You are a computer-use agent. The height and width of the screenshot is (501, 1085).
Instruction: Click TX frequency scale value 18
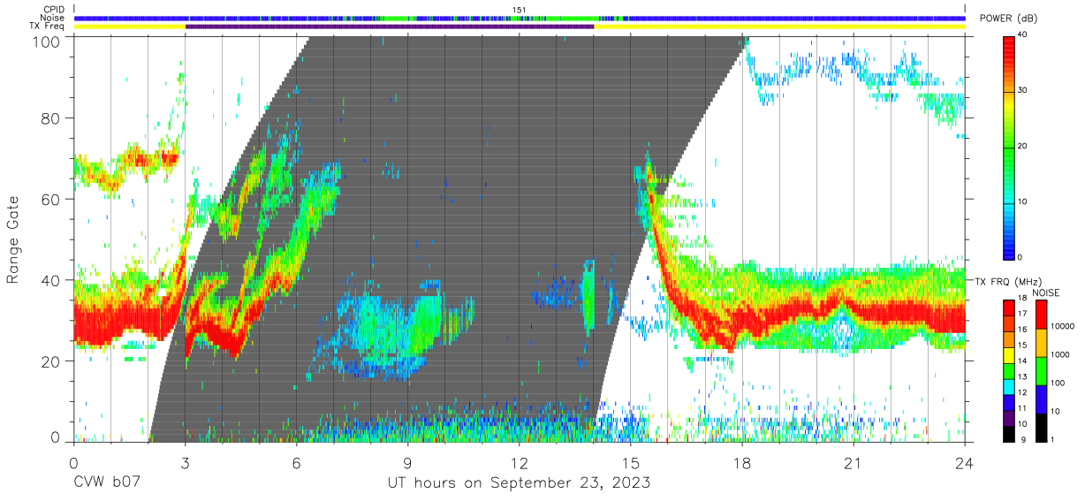[x=1021, y=300]
